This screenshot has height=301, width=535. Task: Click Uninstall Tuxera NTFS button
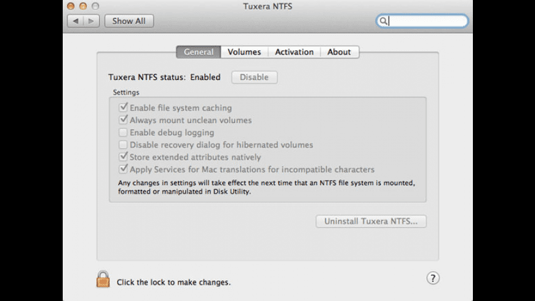tap(371, 221)
